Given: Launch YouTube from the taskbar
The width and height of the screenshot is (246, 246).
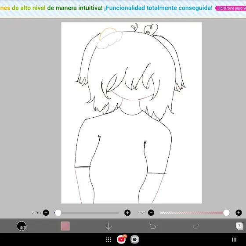Looking at the screenshot, I should click(121, 239).
